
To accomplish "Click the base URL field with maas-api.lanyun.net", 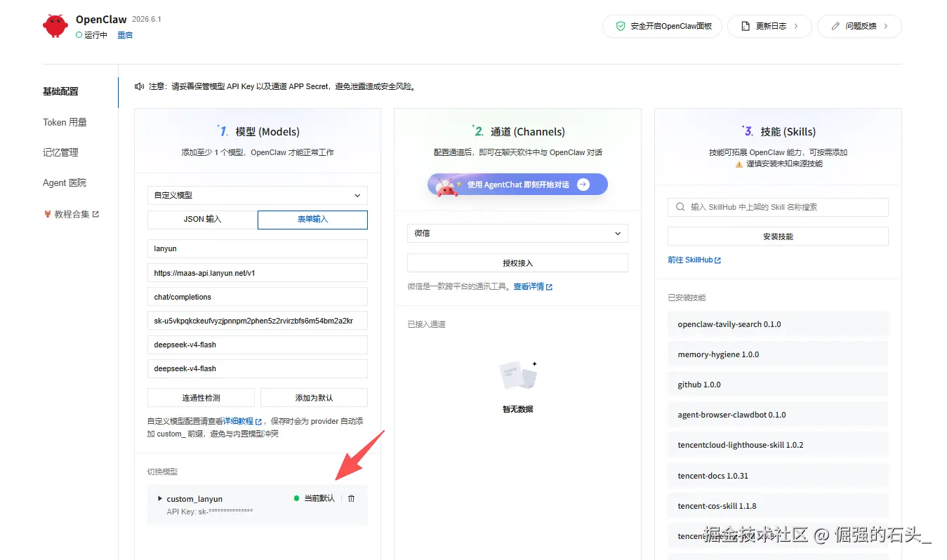I will coord(258,273).
